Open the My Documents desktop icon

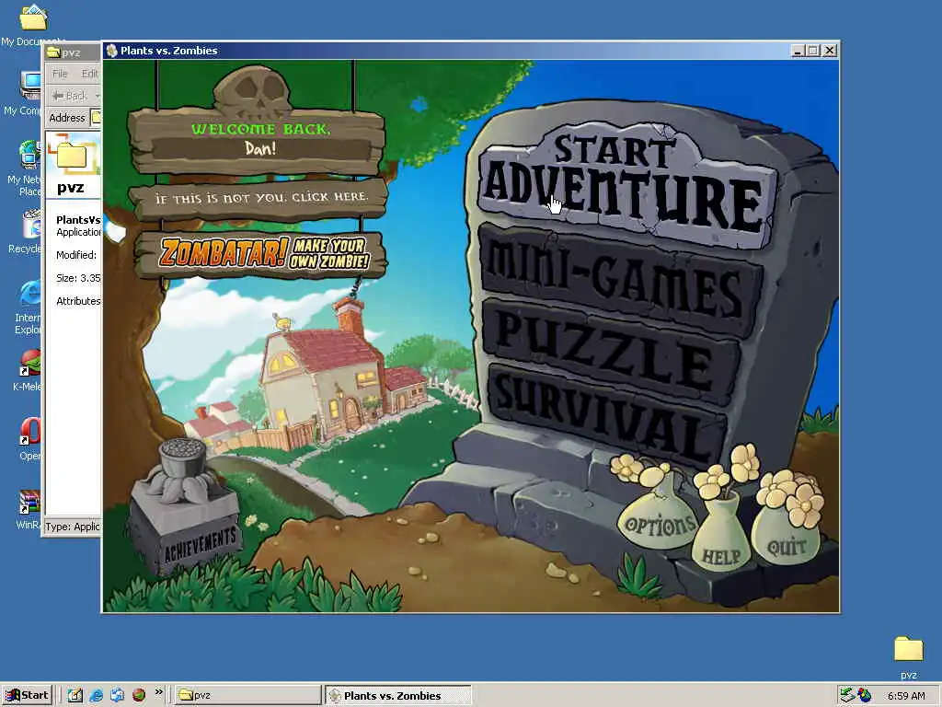33,24
